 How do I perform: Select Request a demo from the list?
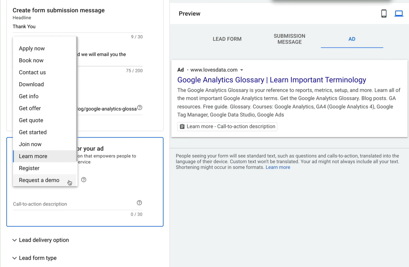(39, 180)
